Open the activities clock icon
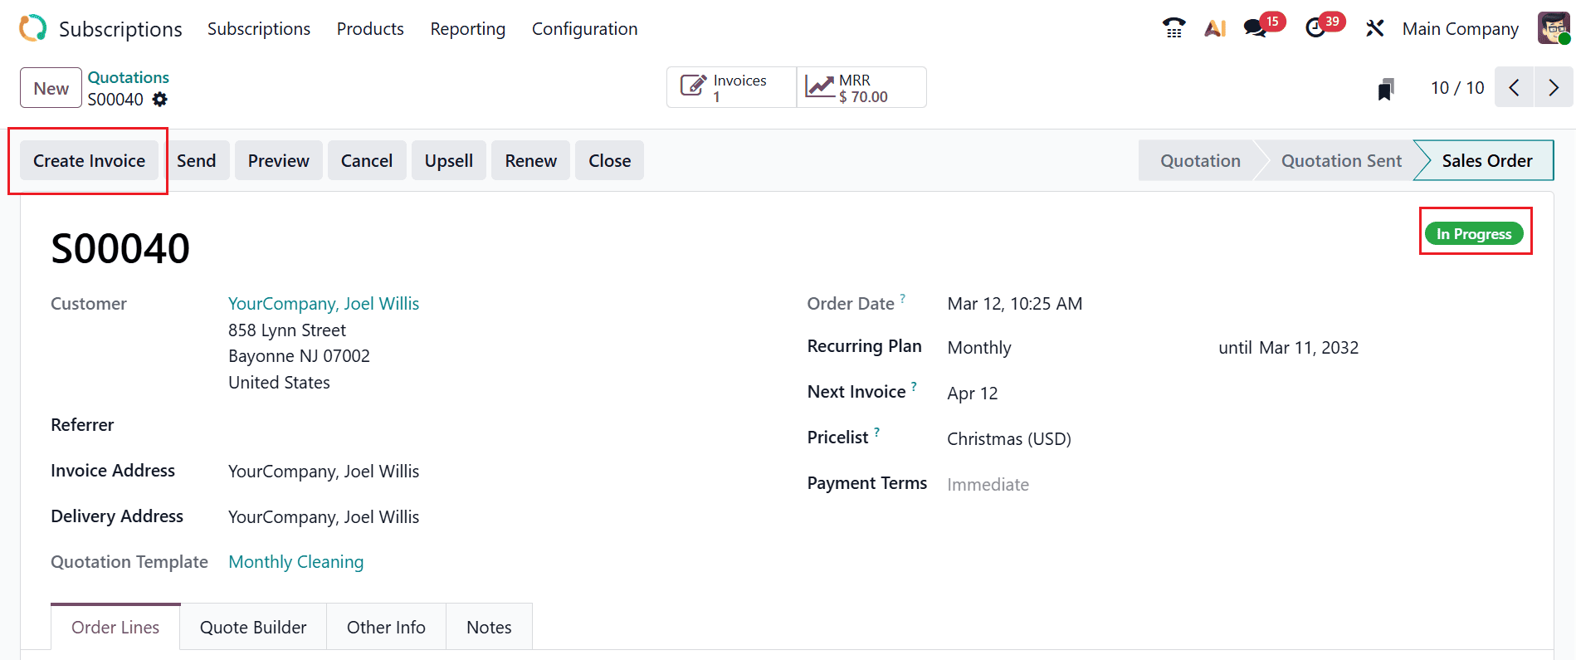Image resolution: width=1576 pixels, height=660 pixels. click(x=1315, y=28)
